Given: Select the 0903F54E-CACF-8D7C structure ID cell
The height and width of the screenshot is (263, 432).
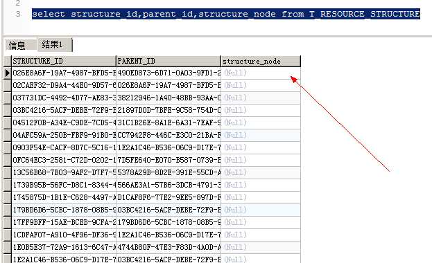Looking at the screenshot, I should (64, 147).
